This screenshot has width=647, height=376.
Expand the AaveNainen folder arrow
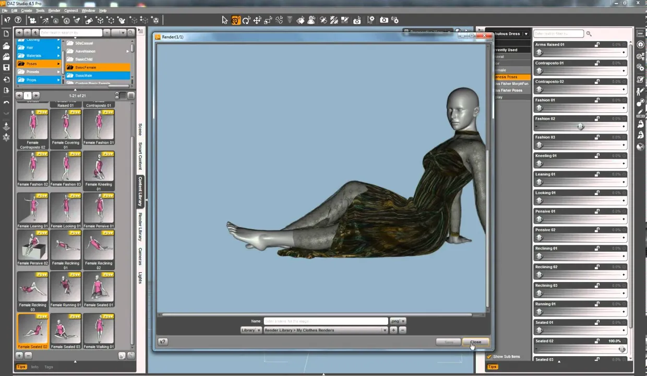tap(127, 51)
